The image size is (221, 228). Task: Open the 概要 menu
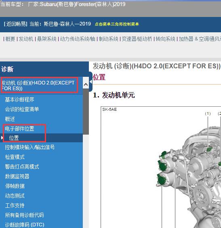click(x=10, y=39)
